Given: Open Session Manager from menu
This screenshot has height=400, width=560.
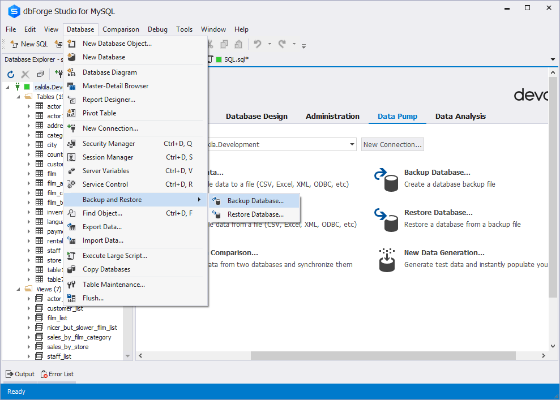Looking at the screenshot, I should click(x=136, y=157).
